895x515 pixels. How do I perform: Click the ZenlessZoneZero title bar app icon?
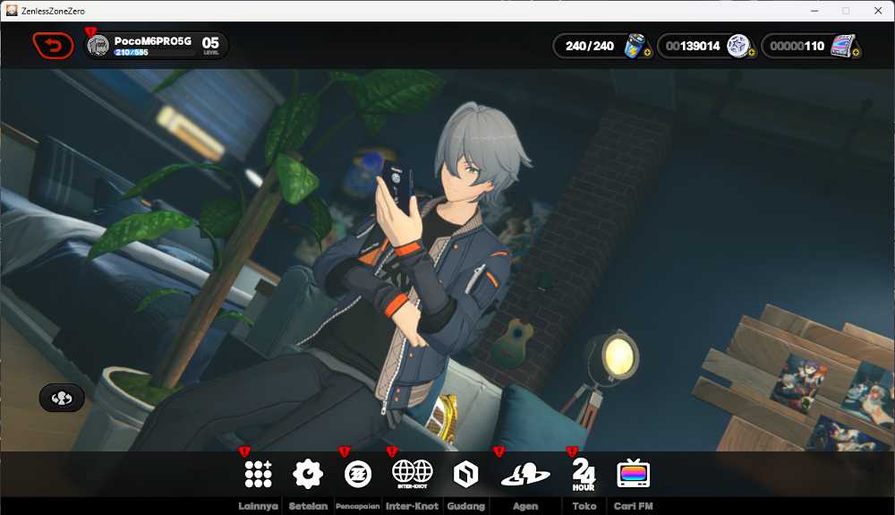pyautogui.click(x=12, y=10)
